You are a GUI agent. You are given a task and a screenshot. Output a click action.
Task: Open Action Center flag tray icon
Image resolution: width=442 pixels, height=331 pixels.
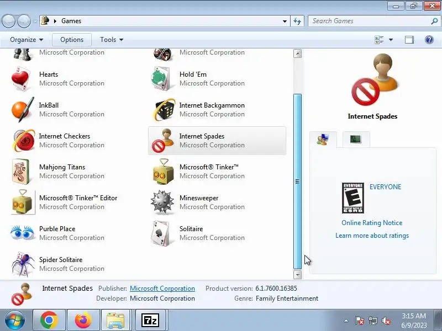point(360,321)
